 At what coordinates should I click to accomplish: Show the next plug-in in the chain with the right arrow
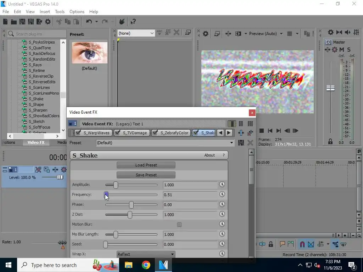[229, 133]
